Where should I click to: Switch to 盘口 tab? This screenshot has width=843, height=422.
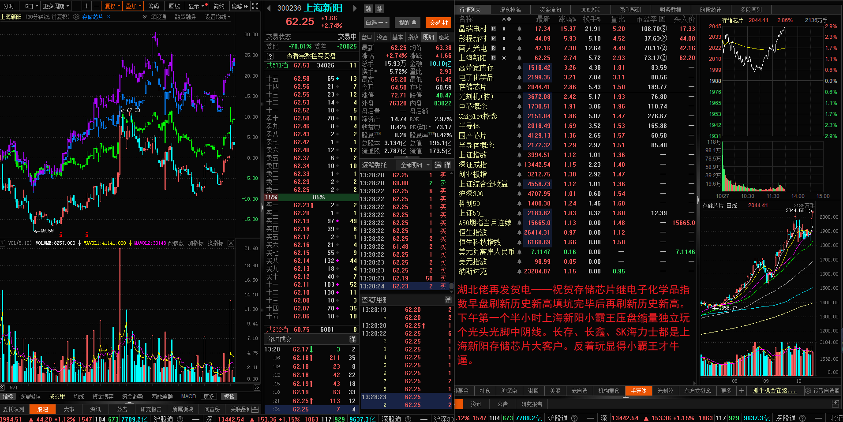(x=367, y=37)
